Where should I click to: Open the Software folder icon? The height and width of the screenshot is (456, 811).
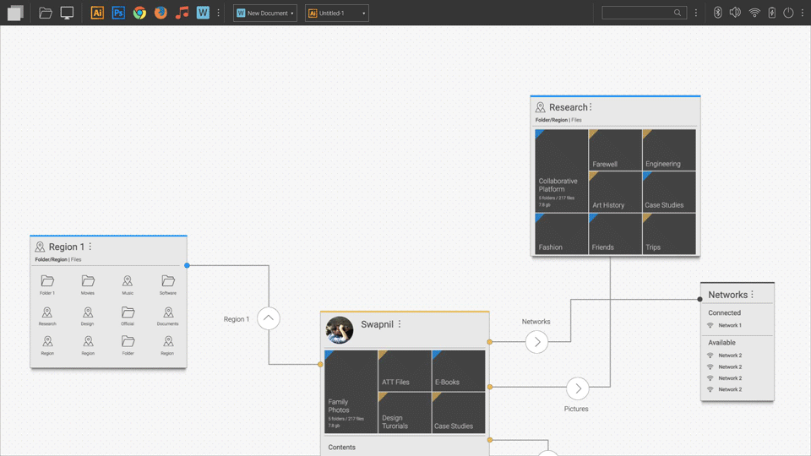[x=168, y=285]
